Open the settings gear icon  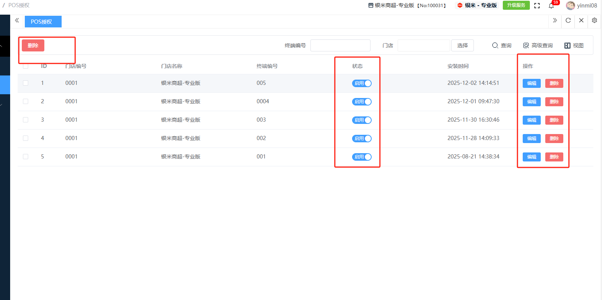(x=594, y=21)
